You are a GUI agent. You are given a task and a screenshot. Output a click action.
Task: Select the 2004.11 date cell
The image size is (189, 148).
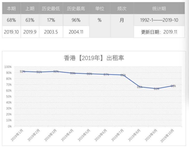tap(76, 32)
